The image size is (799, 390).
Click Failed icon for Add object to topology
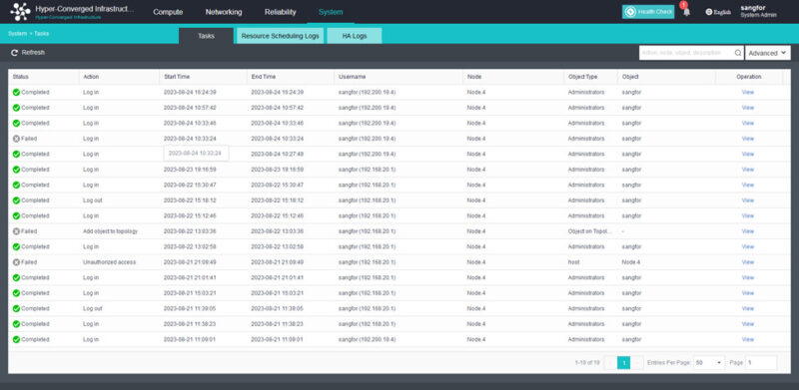click(16, 231)
